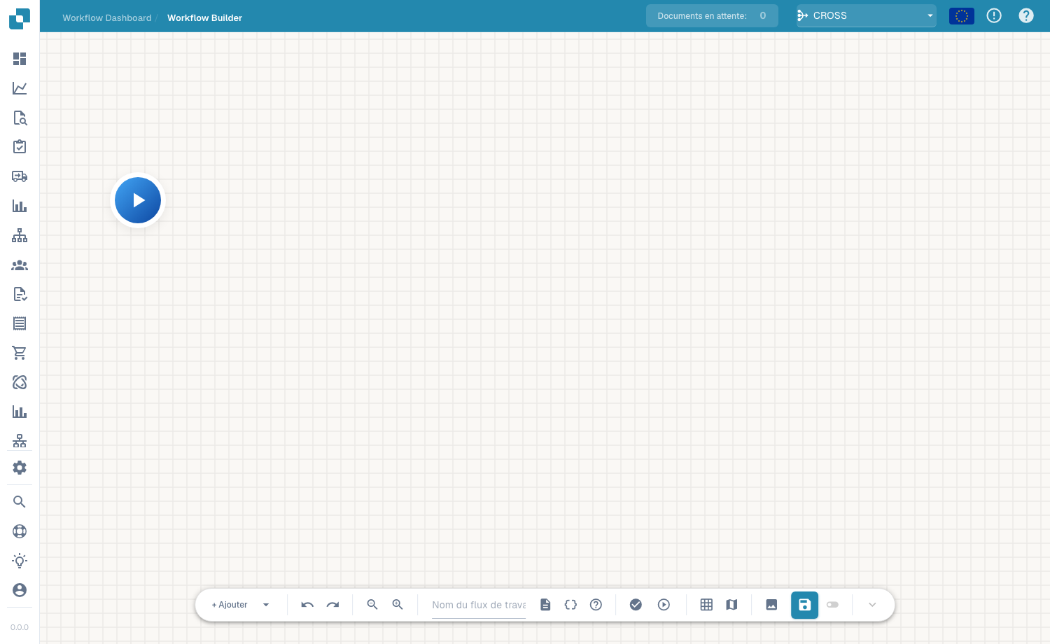Click the Documents en attente counter
The image size is (1050, 644).
712,16
